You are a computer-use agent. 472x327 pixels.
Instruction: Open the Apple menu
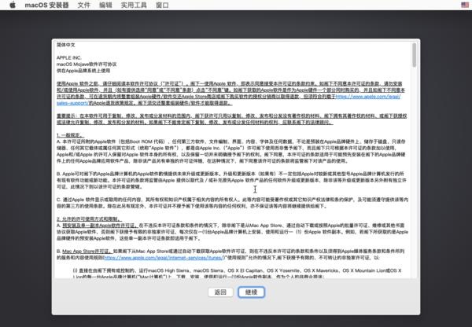(x=13, y=5)
